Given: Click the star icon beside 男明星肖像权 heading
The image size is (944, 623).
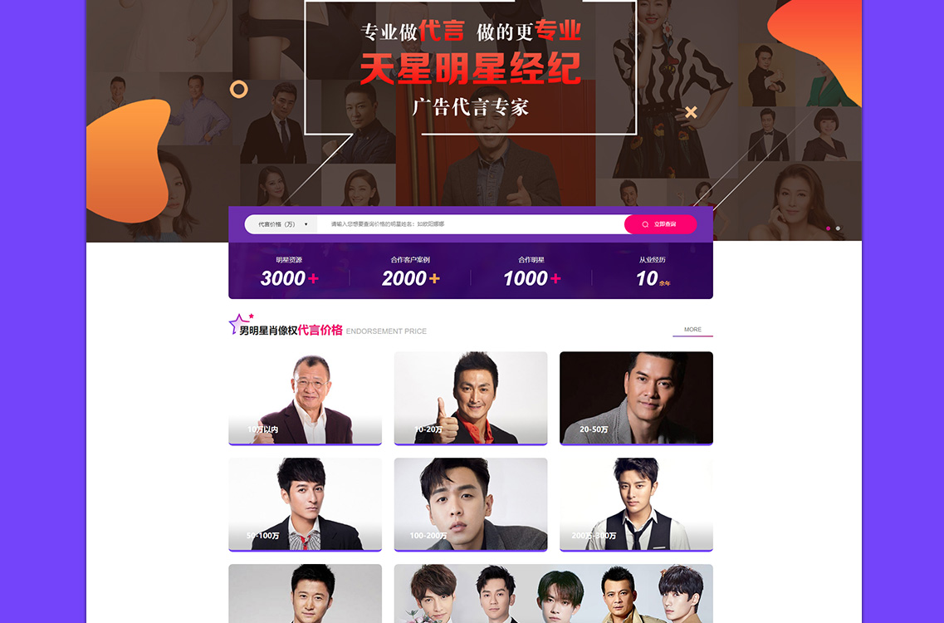Looking at the screenshot, I should tap(239, 324).
